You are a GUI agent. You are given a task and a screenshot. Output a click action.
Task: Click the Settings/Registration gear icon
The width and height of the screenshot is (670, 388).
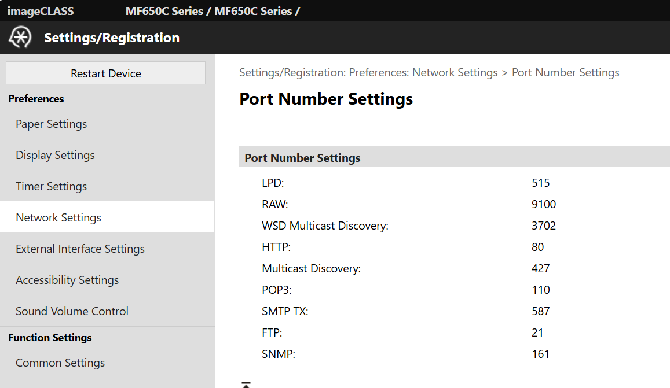click(x=19, y=38)
